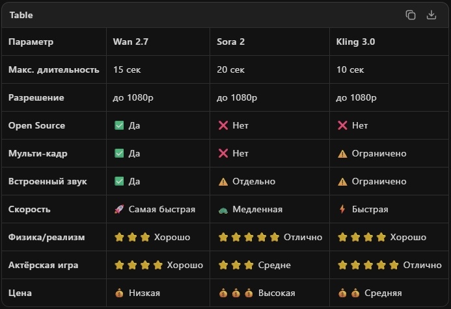Click the red cross in Sora 2 Open Source cell
This screenshot has width=451, height=309.
[x=223, y=126]
